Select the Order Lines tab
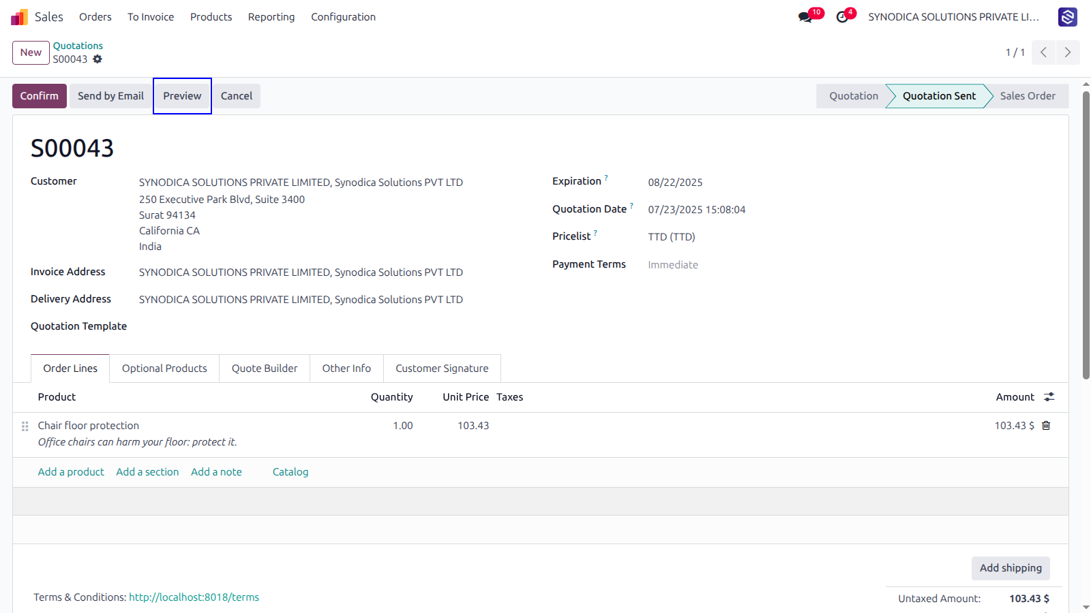 (70, 368)
